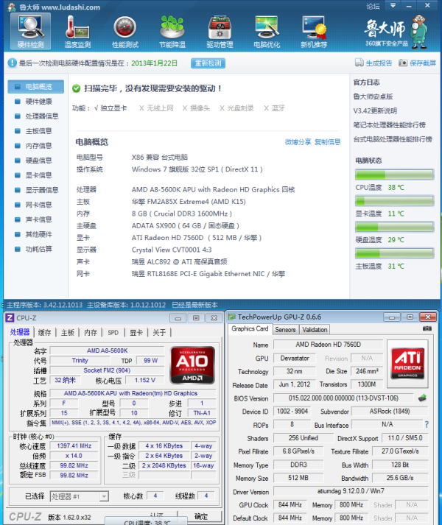
Task: Open the 台式电脑处理器性能排行榜 link
Action: coord(393,139)
